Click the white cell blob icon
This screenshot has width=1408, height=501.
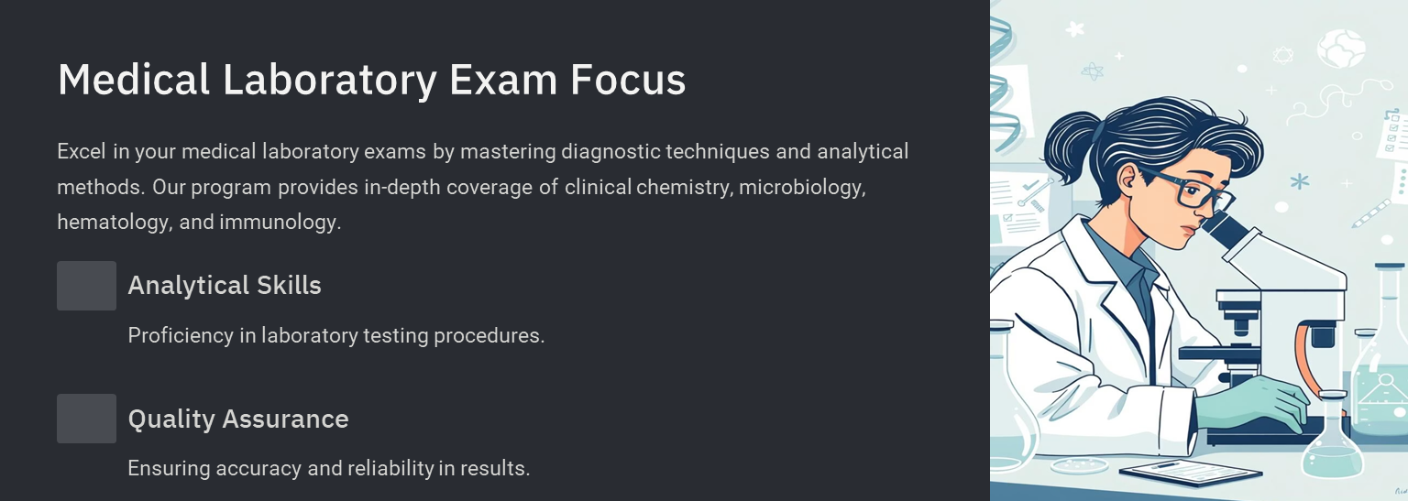1342,49
